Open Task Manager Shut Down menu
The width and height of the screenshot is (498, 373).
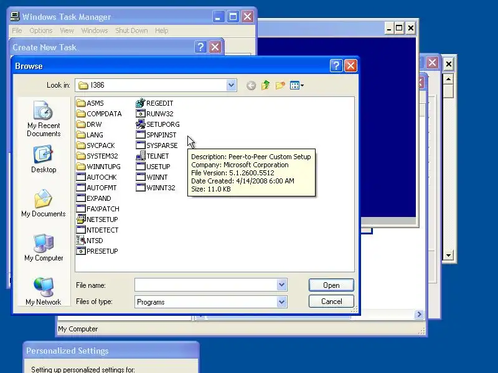pyautogui.click(x=131, y=30)
